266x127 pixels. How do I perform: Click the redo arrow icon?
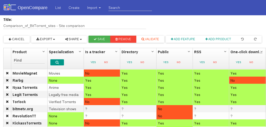pyautogui.click(x=255, y=39)
